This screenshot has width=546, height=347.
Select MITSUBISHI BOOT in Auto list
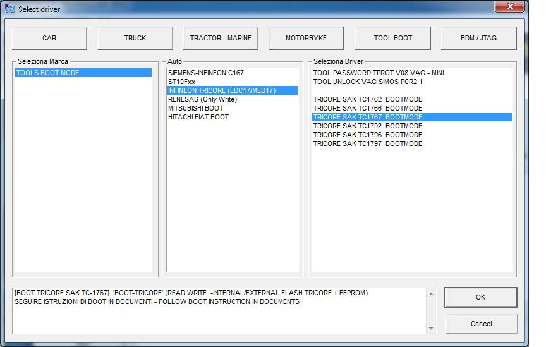233,108
